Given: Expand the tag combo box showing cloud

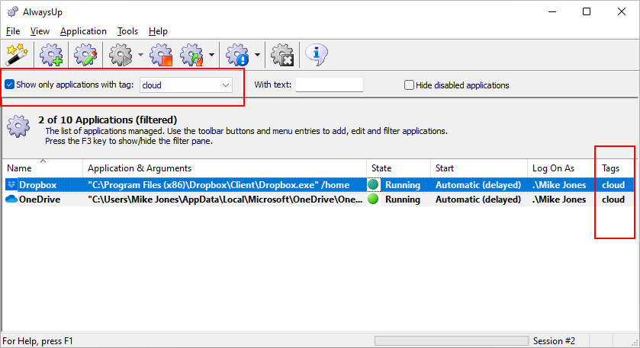Looking at the screenshot, I should [x=185, y=85].
